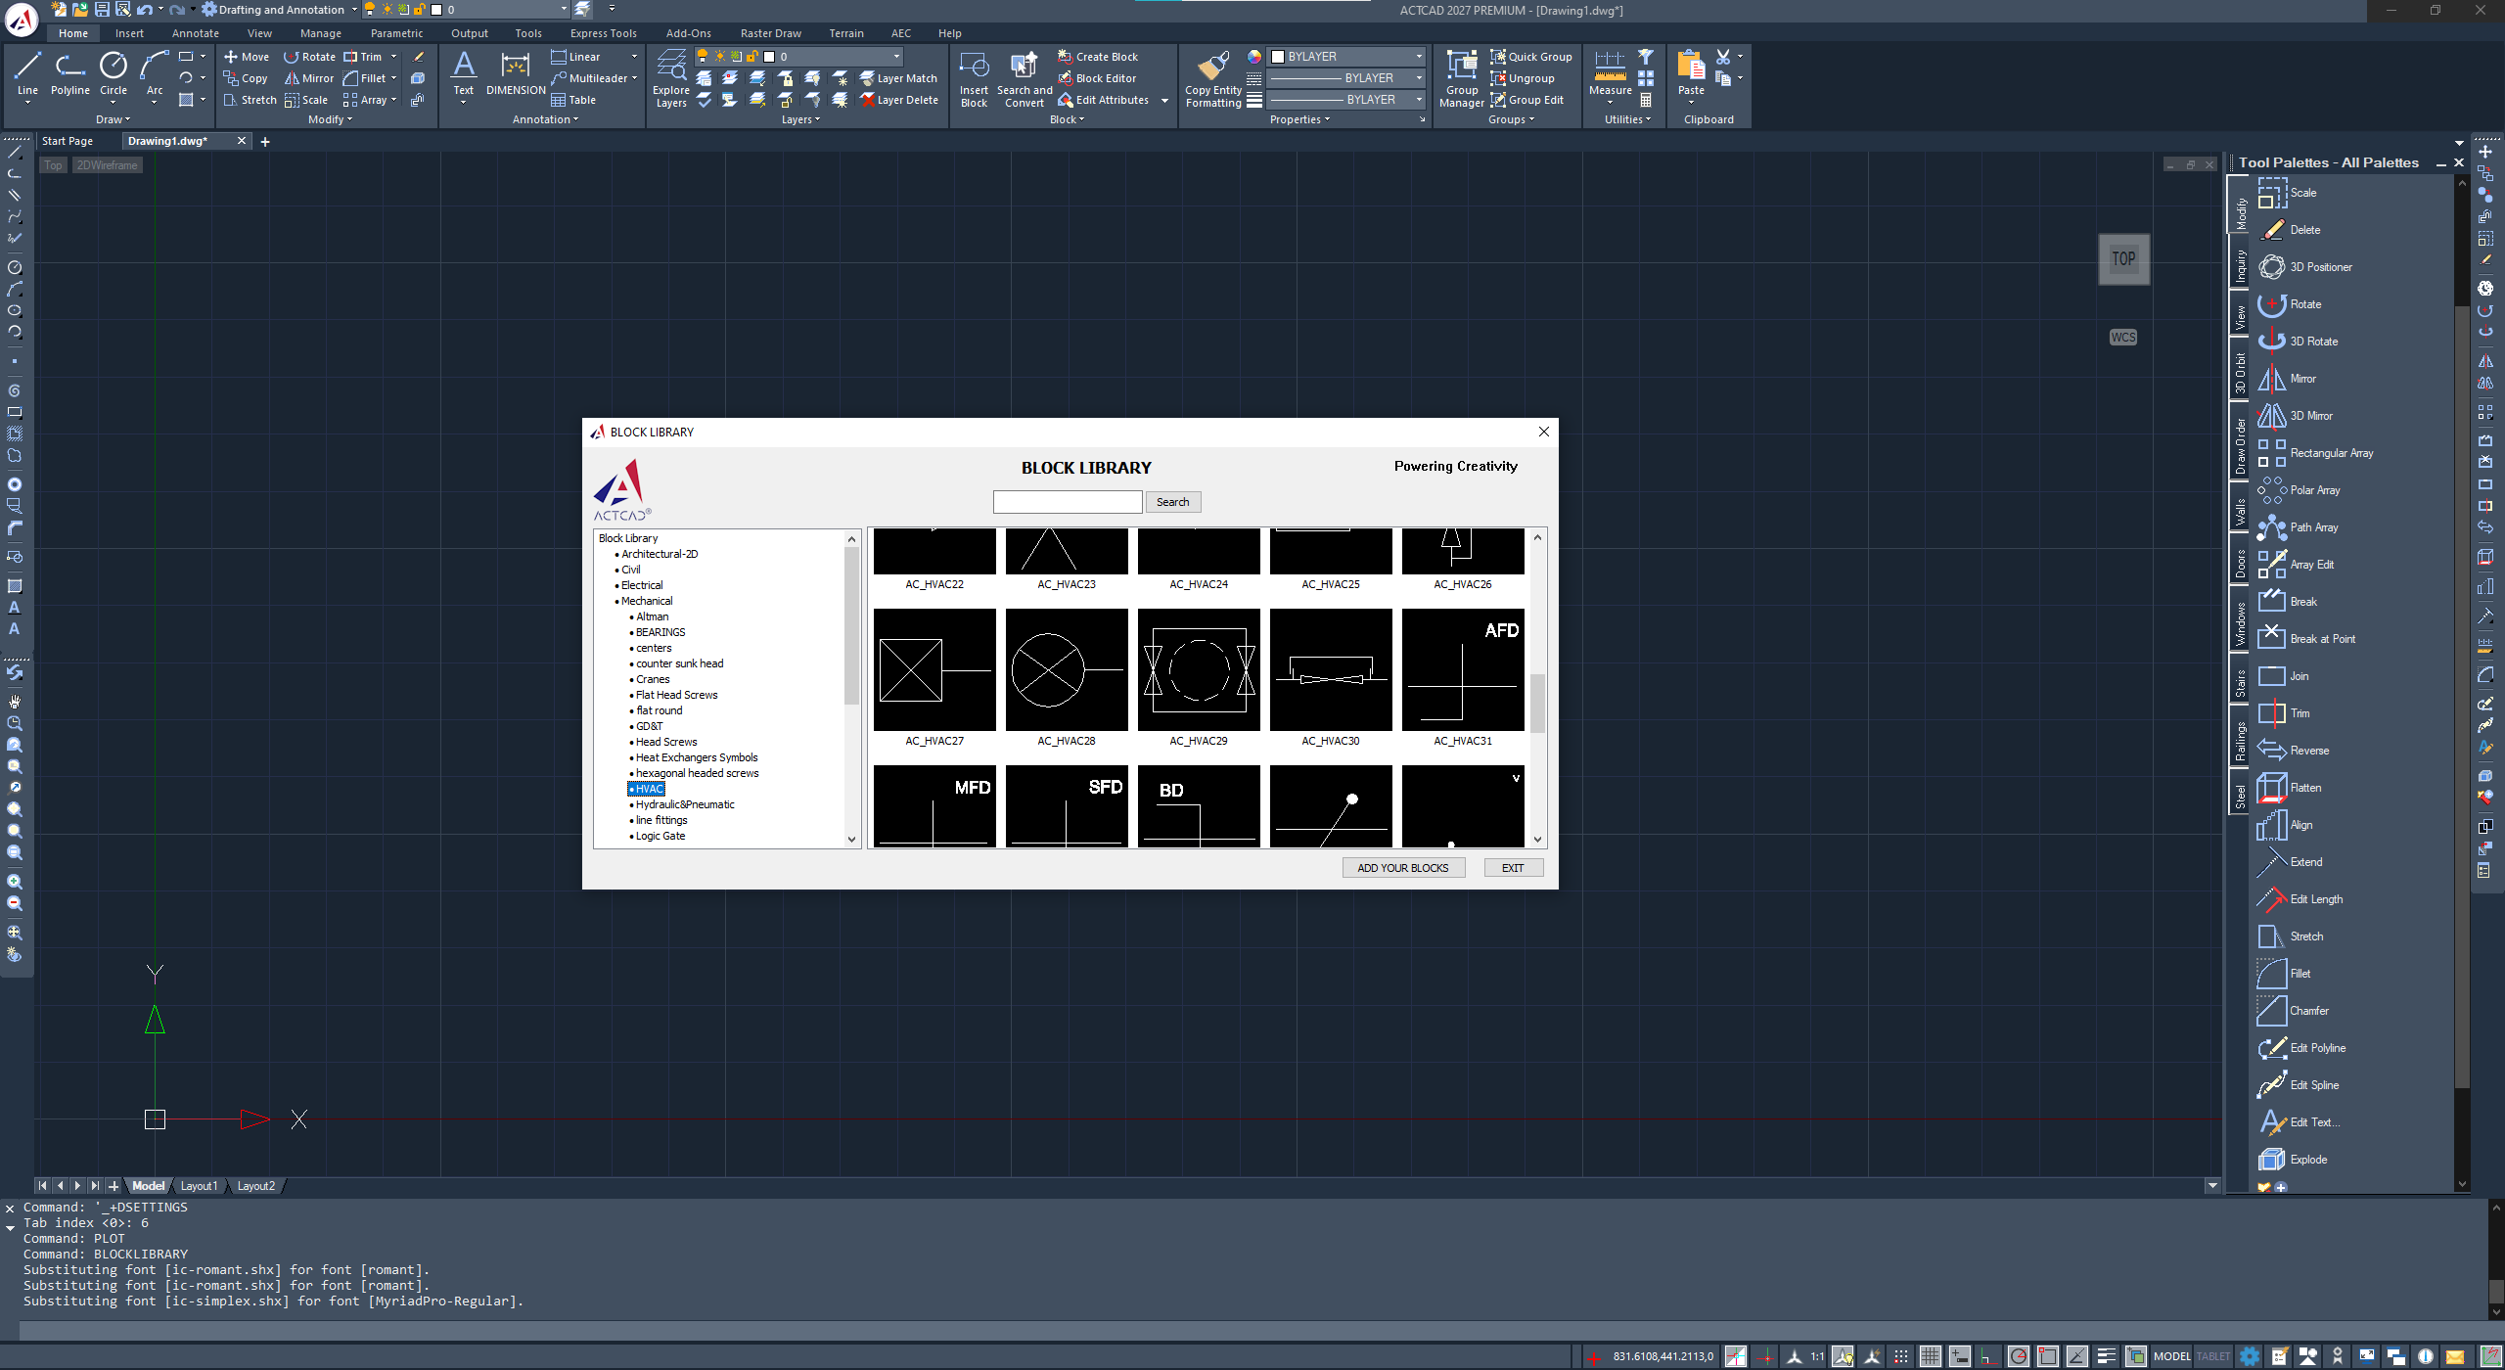Expand the Draw panel dropdown
Screen dimensions: 2505x1370
(x=113, y=119)
